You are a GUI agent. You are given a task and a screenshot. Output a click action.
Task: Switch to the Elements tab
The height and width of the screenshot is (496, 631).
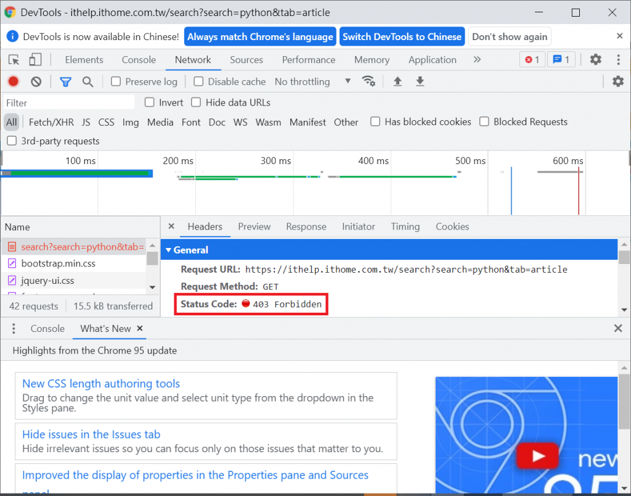point(84,60)
